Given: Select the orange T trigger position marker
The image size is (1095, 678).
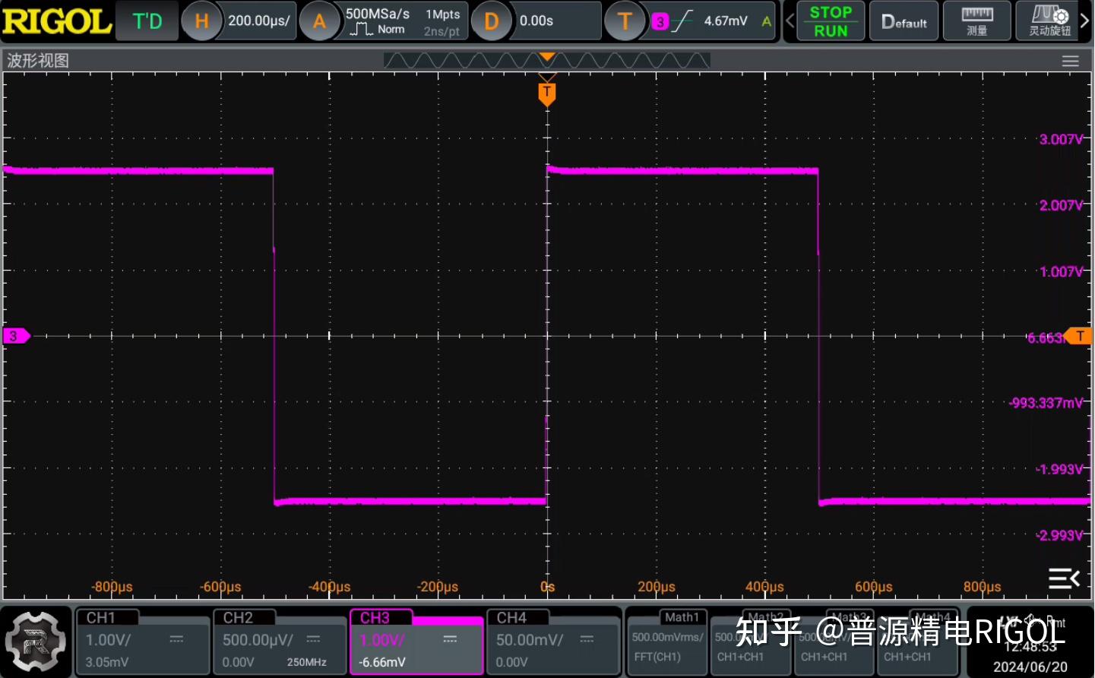Looking at the screenshot, I should pyautogui.click(x=547, y=94).
